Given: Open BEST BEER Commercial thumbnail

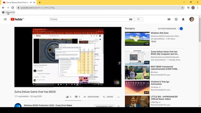Looking at the screenshot, I should click(x=137, y=73).
